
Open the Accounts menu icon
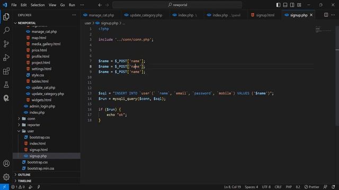tap(6, 163)
